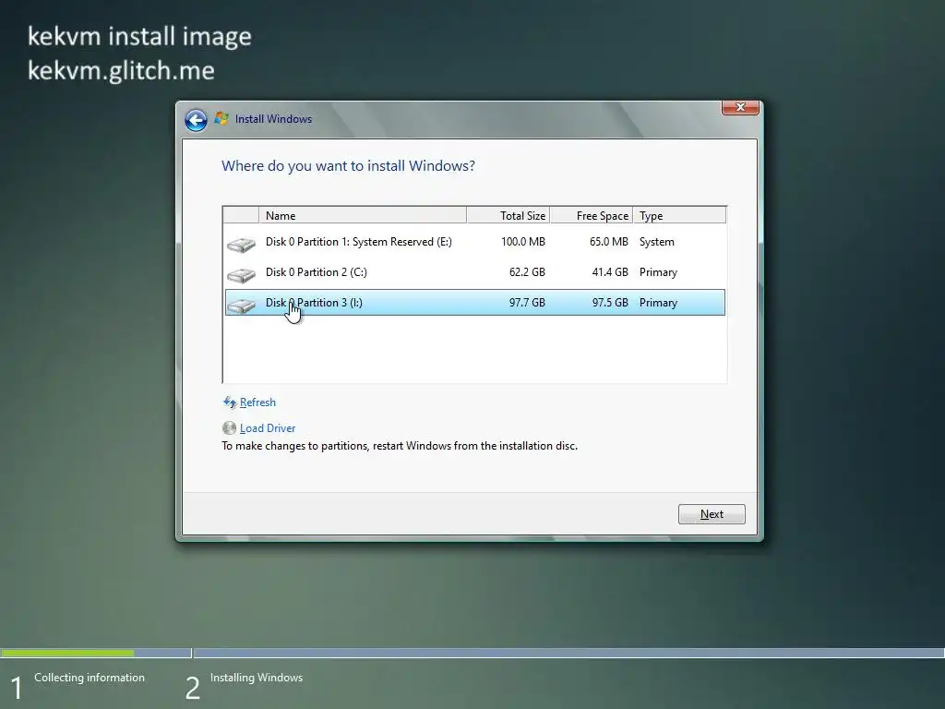This screenshot has height=709, width=945.
Task: Click the Installing Windows step label
Action: coord(257,677)
